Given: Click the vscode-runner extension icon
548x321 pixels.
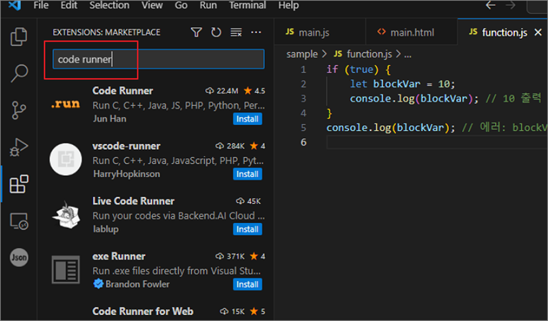Looking at the screenshot, I should point(66,159).
